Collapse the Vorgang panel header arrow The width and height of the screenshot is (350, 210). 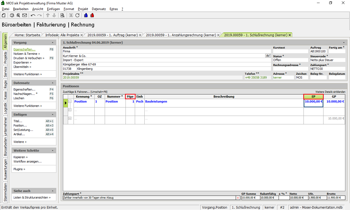point(52,43)
